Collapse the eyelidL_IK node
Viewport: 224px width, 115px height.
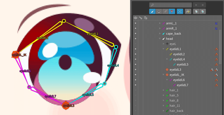point(164,75)
